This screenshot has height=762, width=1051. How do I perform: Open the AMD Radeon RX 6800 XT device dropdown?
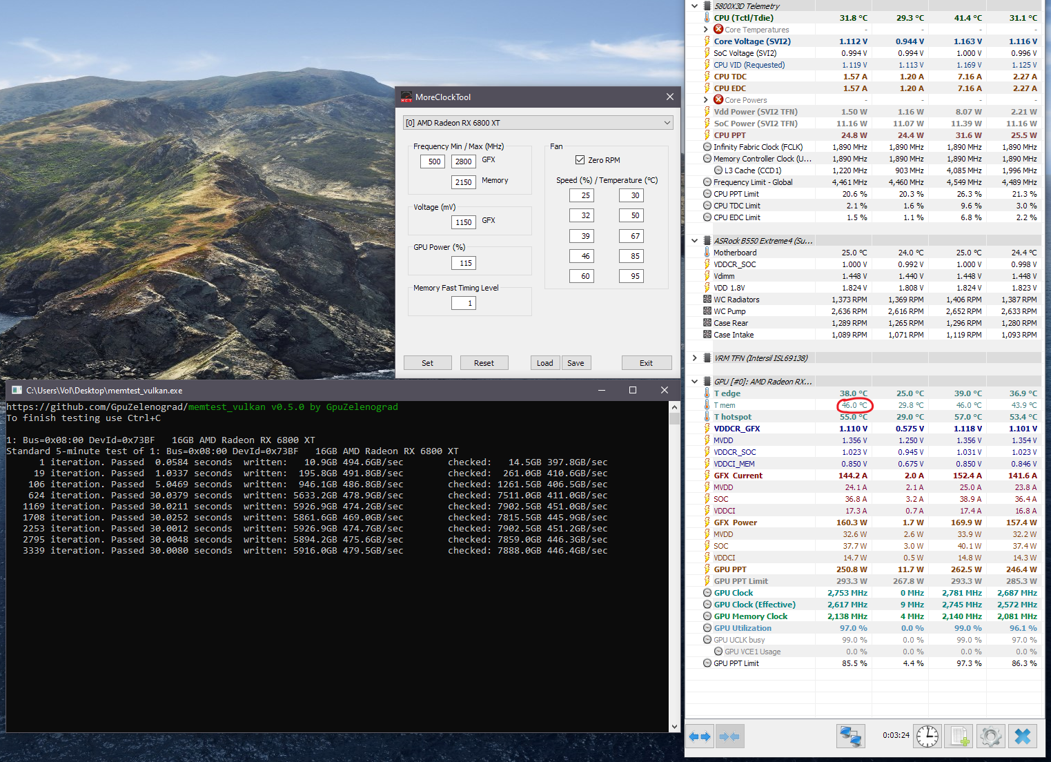tap(538, 123)
